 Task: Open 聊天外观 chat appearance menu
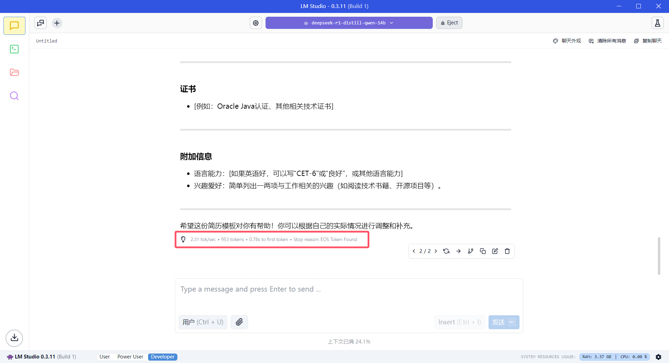[x=567, y=41]
